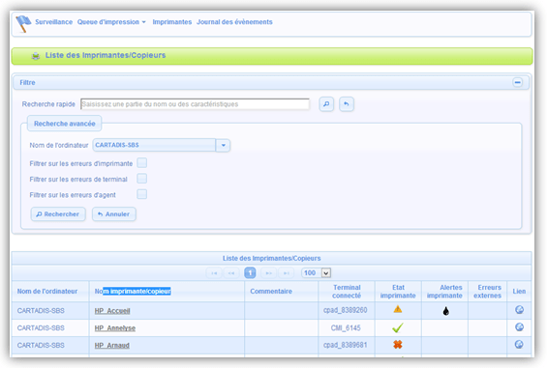Screen dimensions: 547x368
Task: Go to previous page in paginator
Action: tap(231, 273)
